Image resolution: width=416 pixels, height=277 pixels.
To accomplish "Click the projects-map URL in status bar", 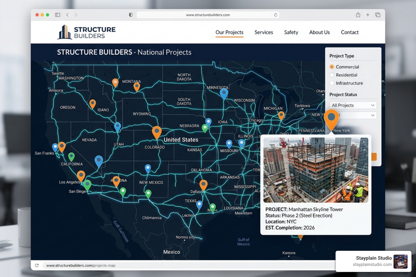I will pyautogui.click(x=81, y=265).
